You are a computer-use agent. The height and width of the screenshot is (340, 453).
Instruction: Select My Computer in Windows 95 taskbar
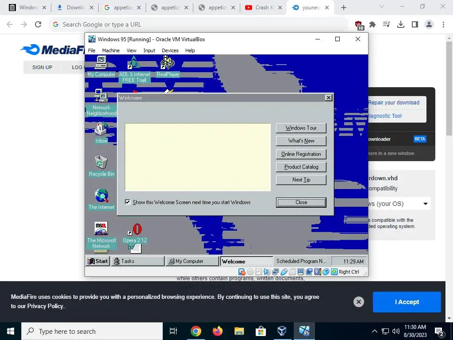pyautogui.click(x=192, y=261)
